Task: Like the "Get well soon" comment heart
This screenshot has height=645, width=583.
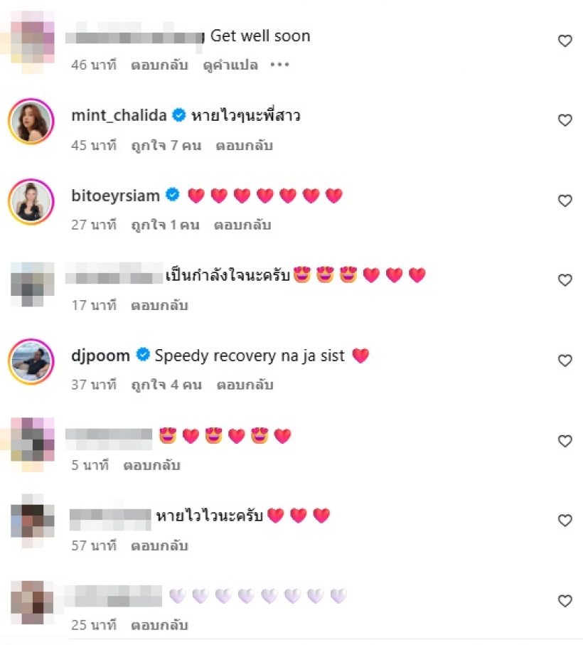Action: (x=565, y=41)
